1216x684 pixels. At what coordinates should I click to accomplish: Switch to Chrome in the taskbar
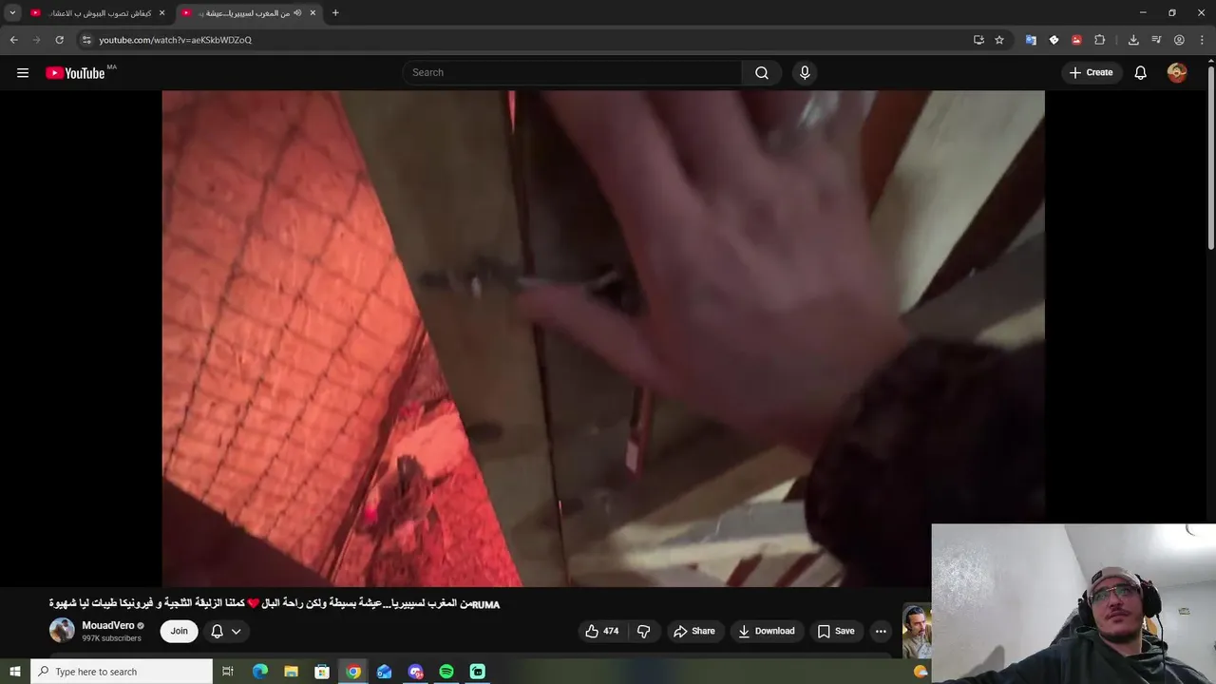pyautogui.click(x=353, y=672)
